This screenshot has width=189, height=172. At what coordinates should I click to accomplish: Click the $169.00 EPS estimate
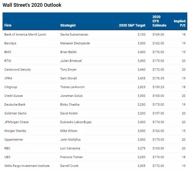(158, 34)
